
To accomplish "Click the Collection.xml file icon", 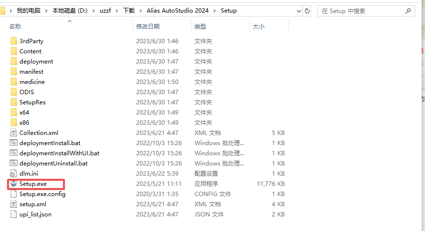I will (13, 133).
